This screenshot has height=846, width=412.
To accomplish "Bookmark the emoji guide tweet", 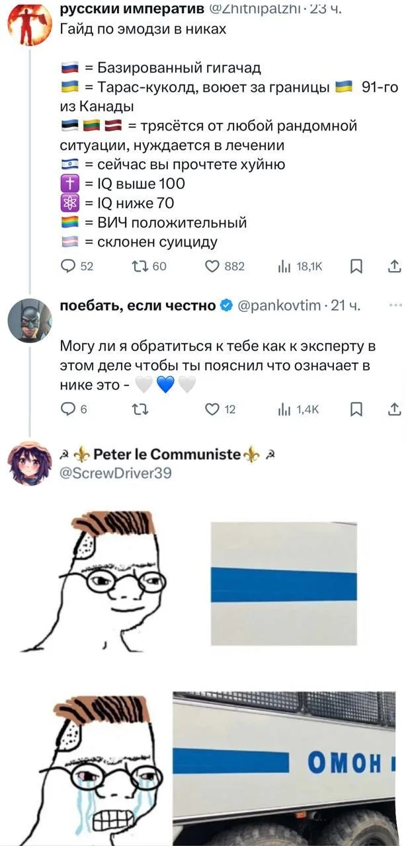I will [356, 266].
